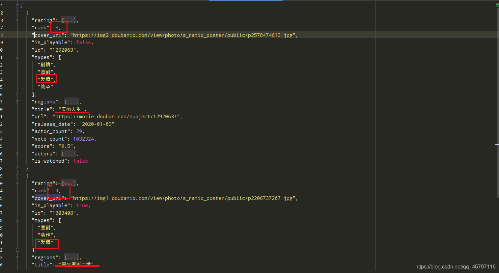Unfold the [...] placeholder after "actors"
This screenshot has height=273, width=499.
point(69,154)
